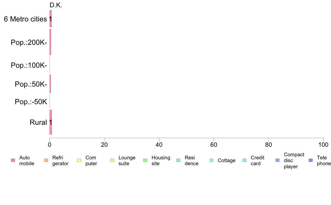Screen dimensions: 331x205
Task: Select the Compact disc player swatch
Action: point(278,160)
